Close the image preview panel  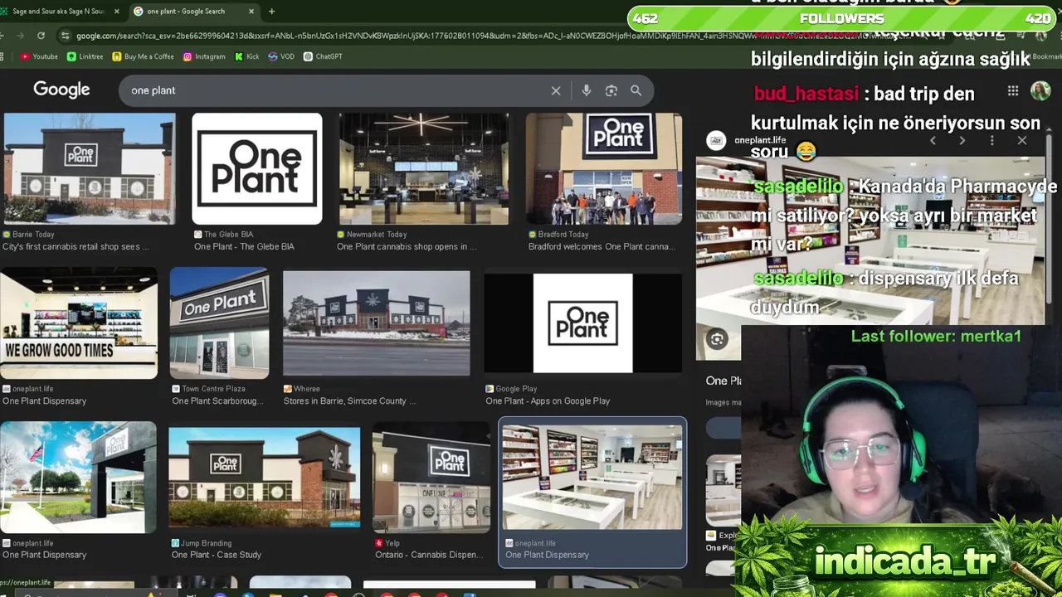pyautogui.click(x=1022, y=141)
